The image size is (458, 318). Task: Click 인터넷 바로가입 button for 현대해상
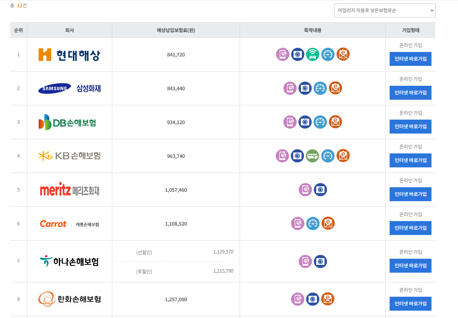pyautogui.click(x=411, y=59)
